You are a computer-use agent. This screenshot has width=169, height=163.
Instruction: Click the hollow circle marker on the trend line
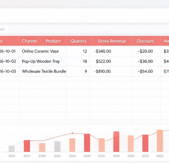tap(72, 133)
